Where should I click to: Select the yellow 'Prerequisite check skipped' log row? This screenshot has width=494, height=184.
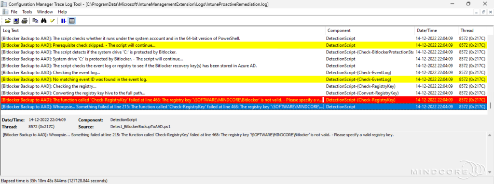click(244, 45)
